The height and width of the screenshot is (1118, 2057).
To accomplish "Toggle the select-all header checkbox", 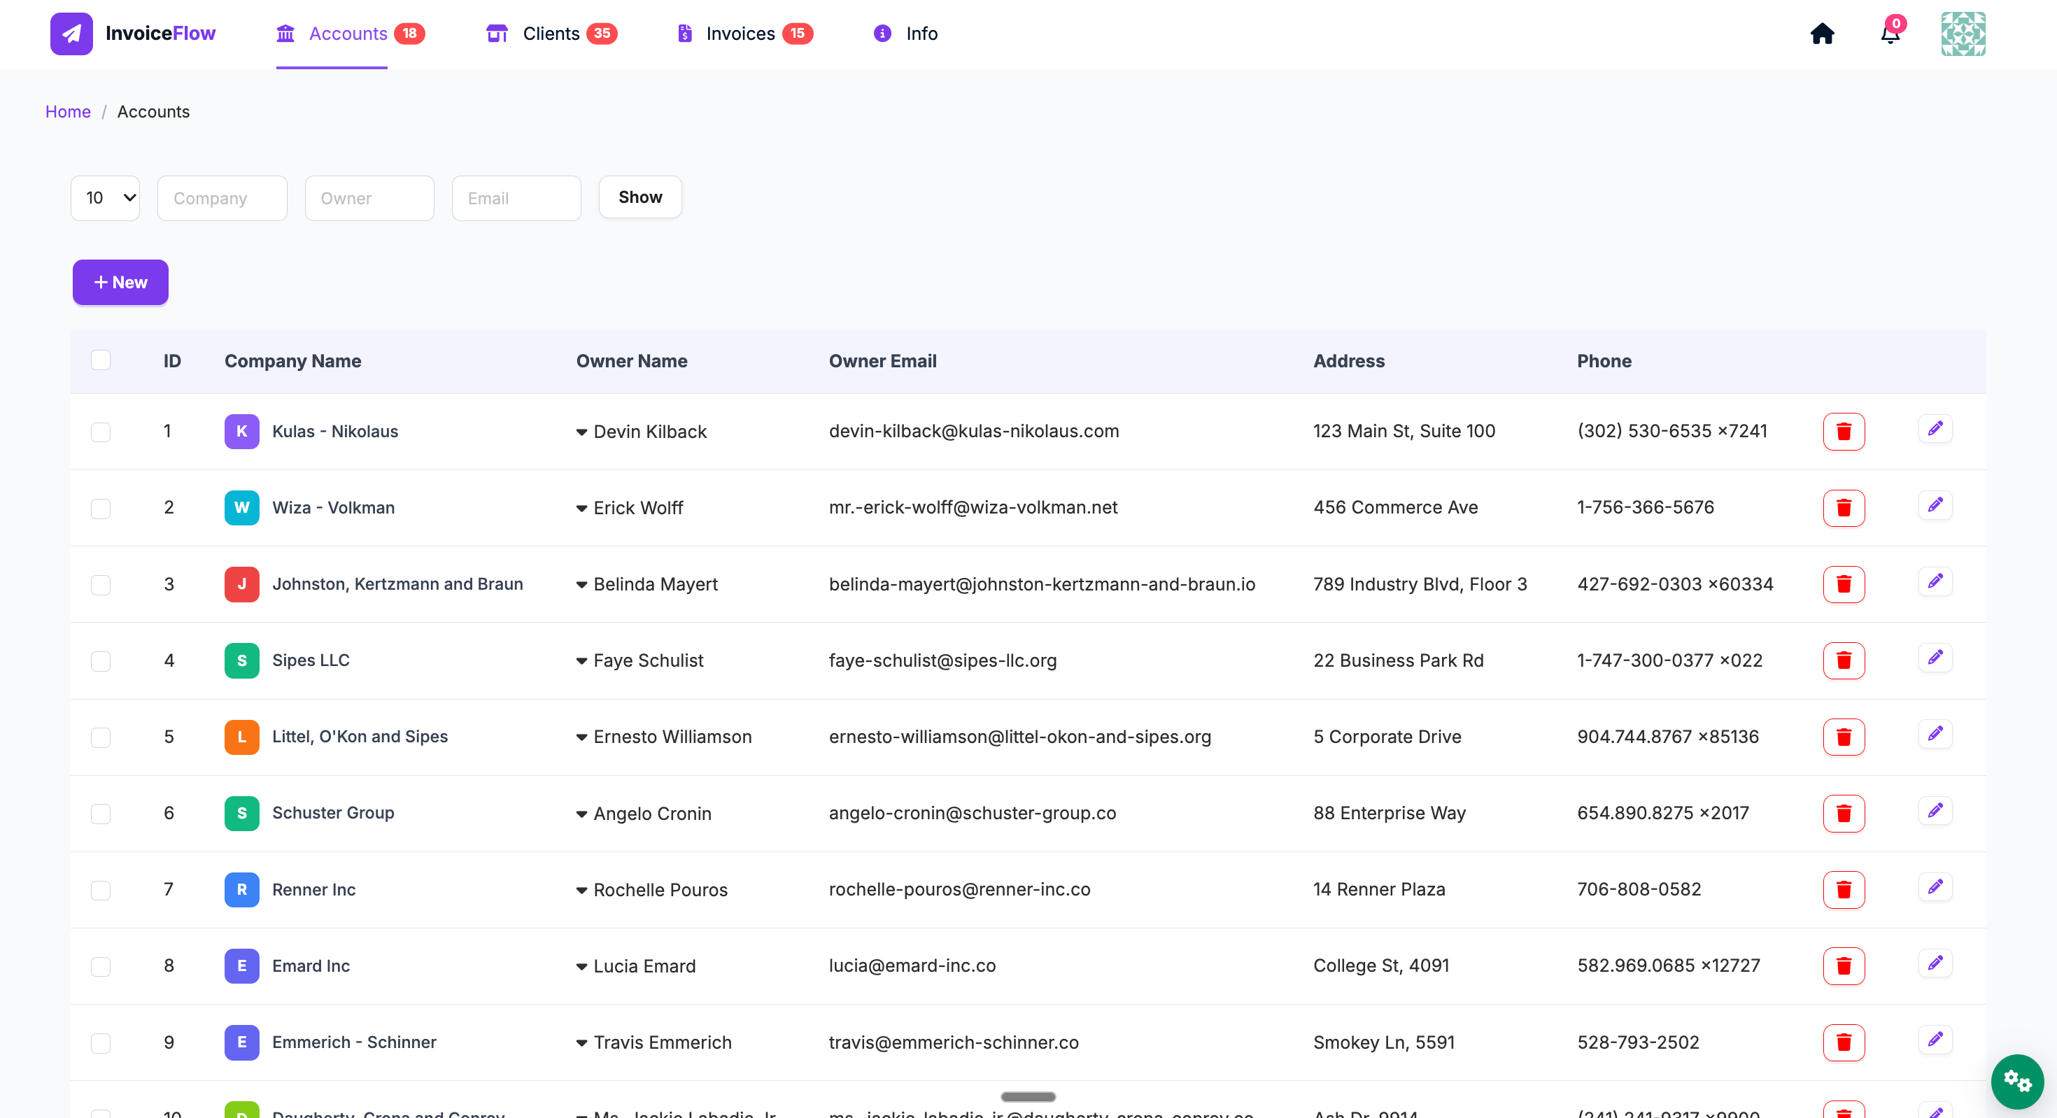I will click(101, 360).
